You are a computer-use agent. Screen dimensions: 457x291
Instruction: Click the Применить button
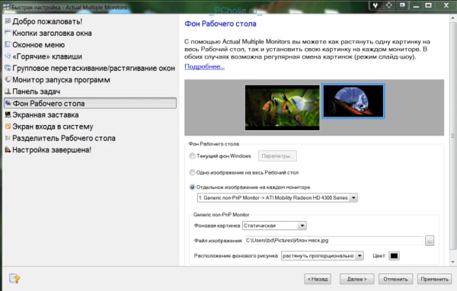[x=434, y=279]
